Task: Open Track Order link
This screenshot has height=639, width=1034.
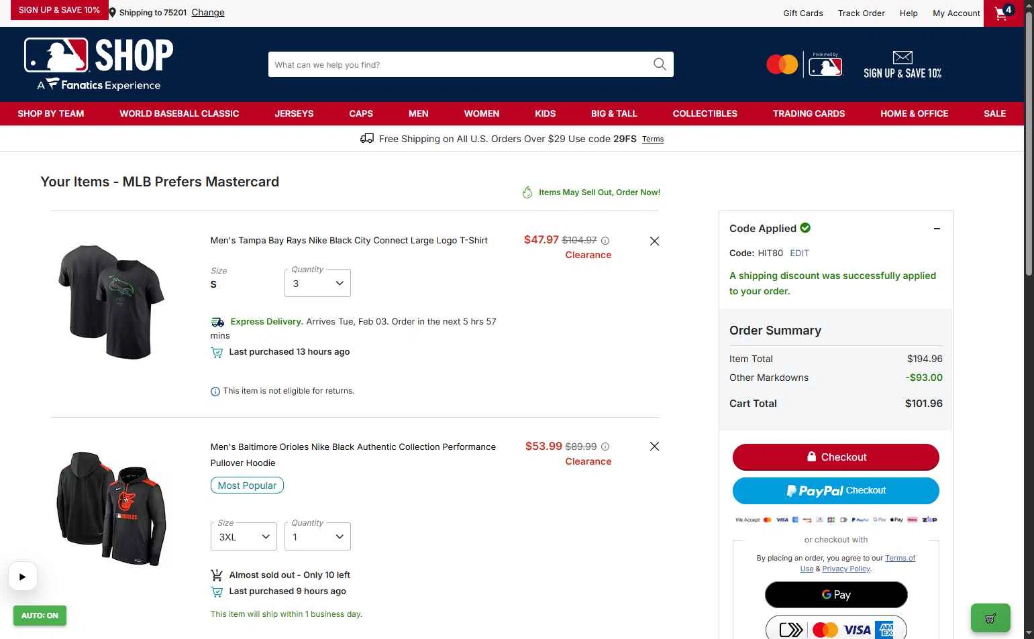Action: click(862, 13)
